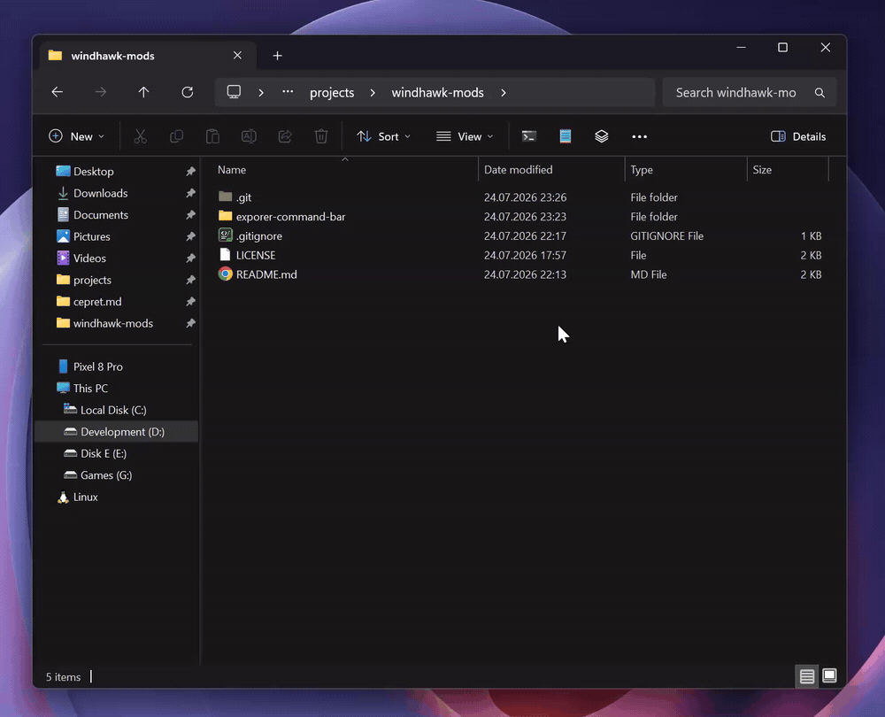Refresh the current folder view

point(188,92)
